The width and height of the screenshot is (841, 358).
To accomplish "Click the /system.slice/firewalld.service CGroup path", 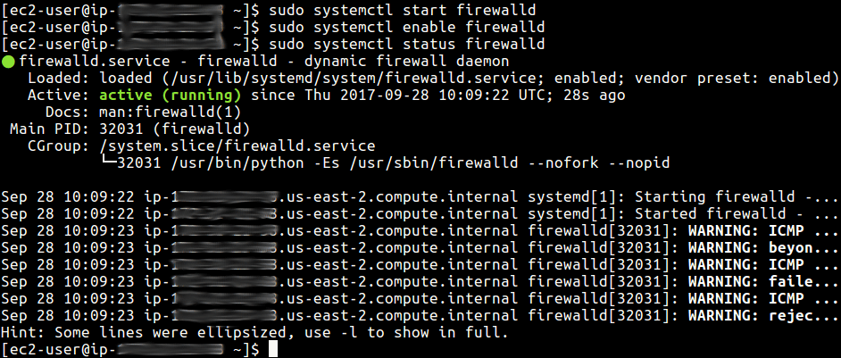I will [237, 146].
